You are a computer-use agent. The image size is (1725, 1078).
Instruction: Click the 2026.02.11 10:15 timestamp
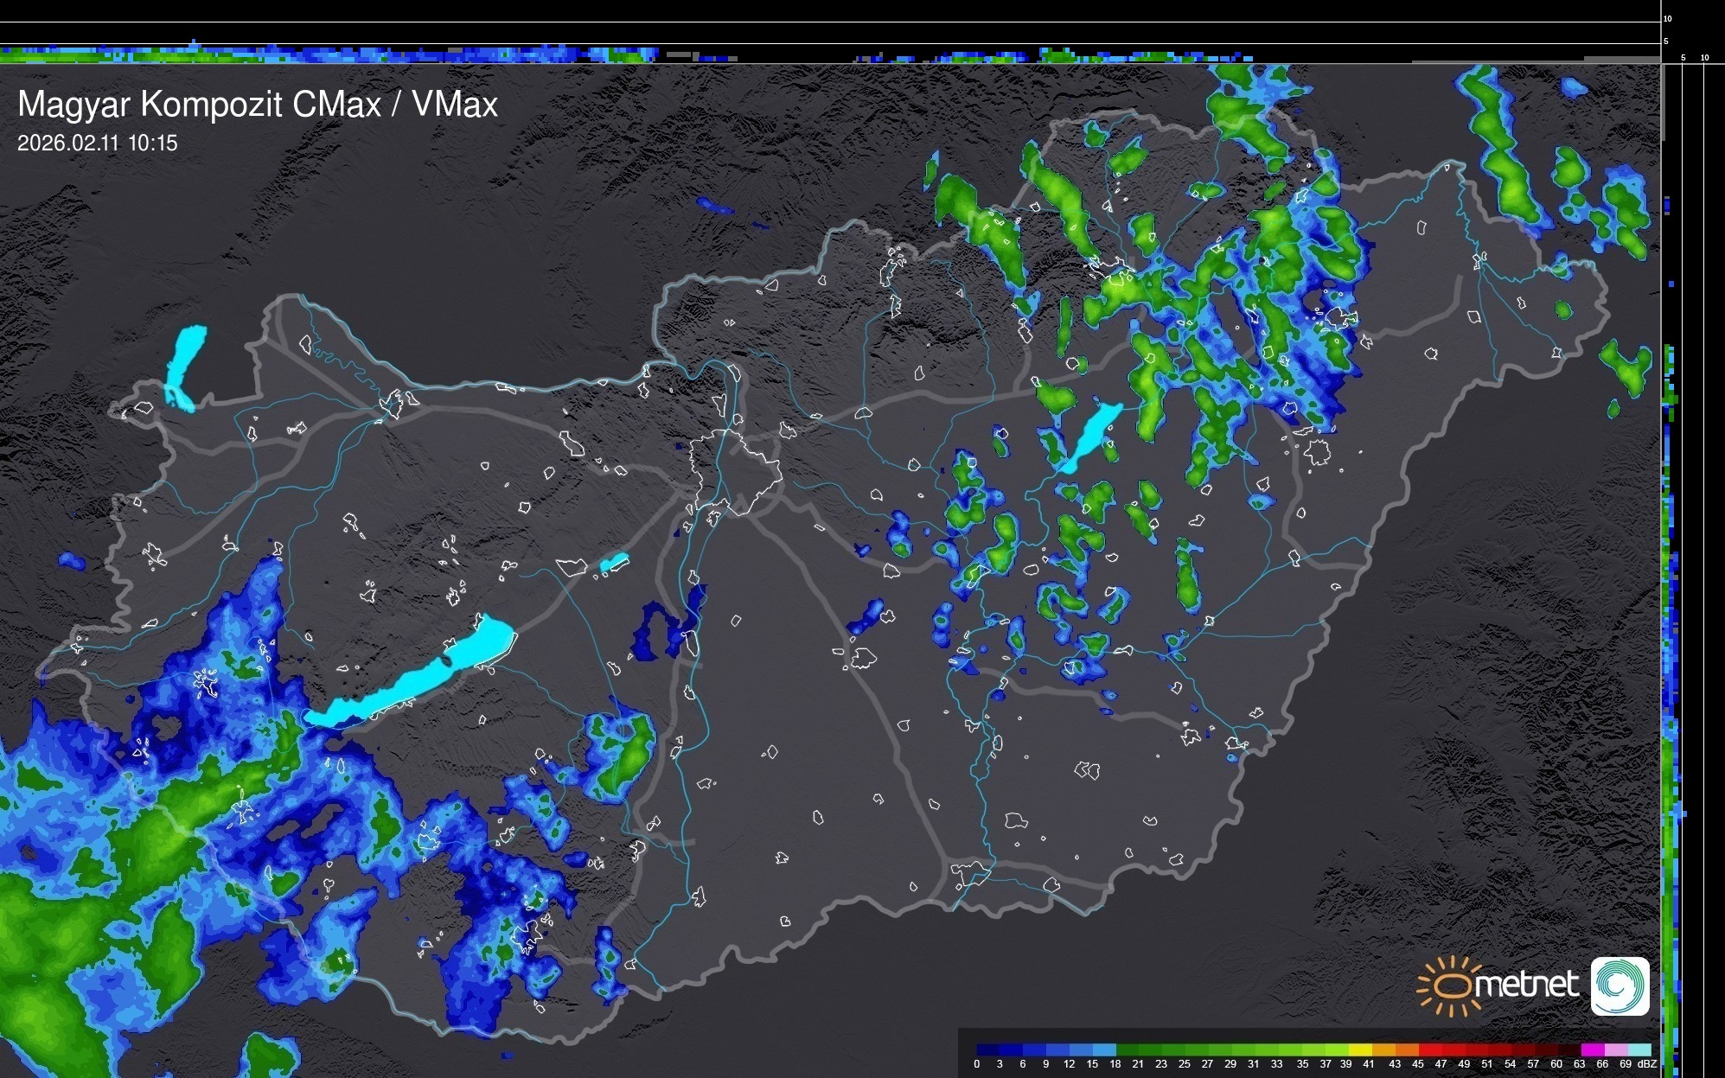click(x=97, y=144)
